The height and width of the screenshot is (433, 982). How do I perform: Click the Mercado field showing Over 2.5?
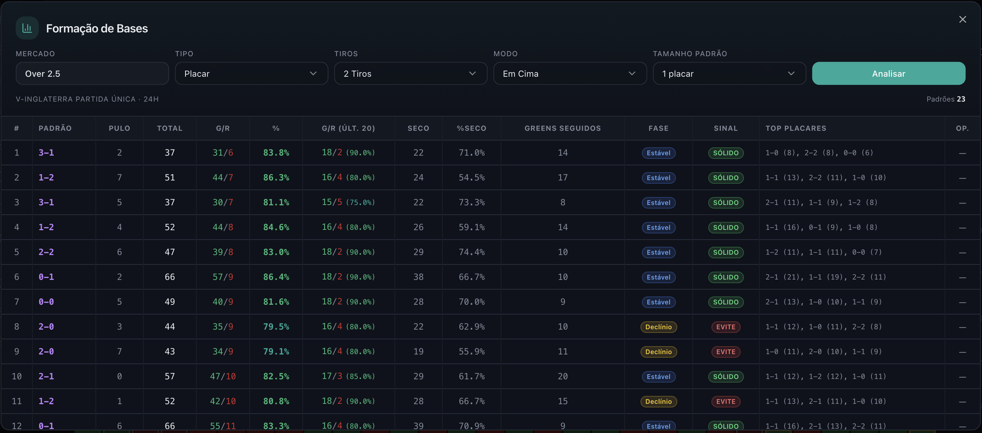click(x=92, y=73)
